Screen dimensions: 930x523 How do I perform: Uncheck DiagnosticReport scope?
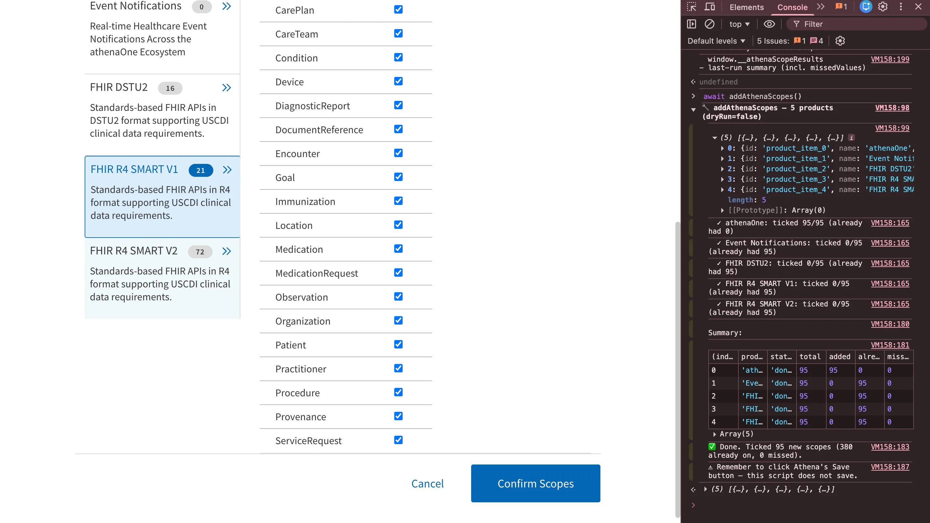pos(398,105)
